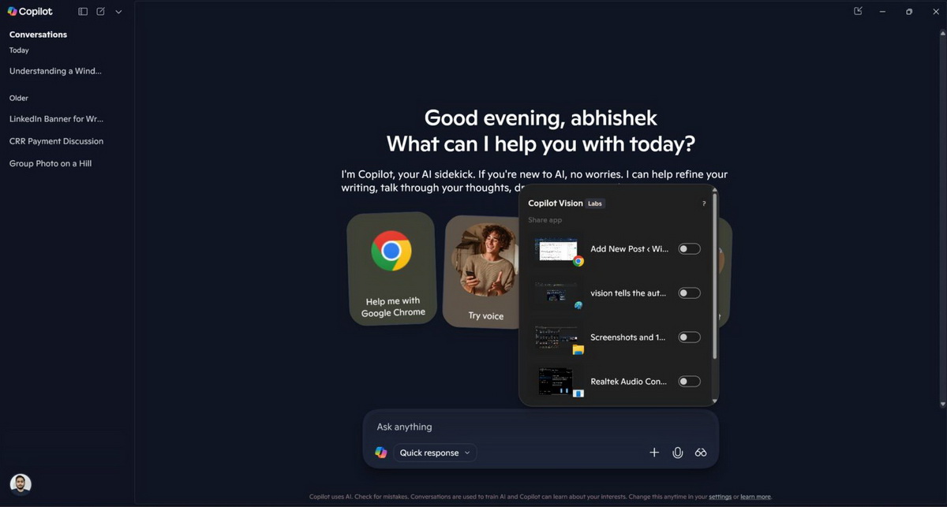947x507 pixels.
Task: Start a new chat with compose icon
Action: pos(100,12)
